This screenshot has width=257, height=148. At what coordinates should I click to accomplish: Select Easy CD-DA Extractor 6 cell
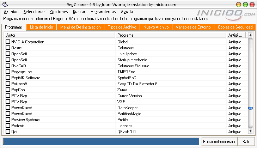click(x=137, y=84)
